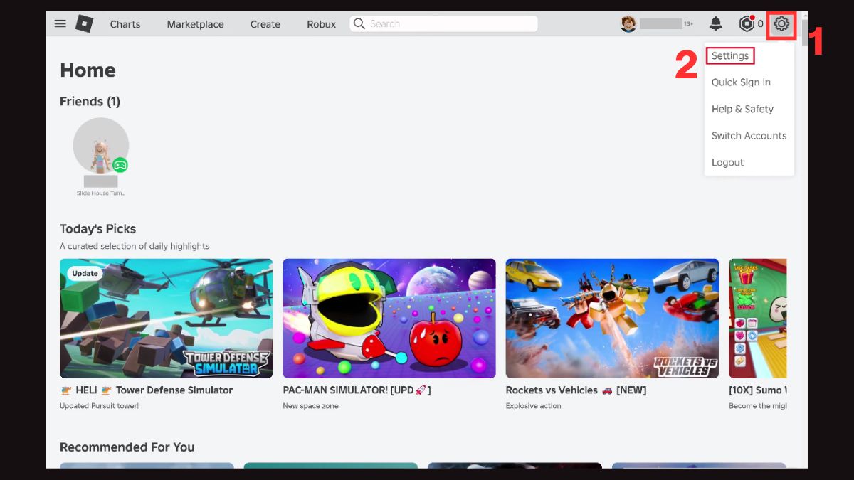
Task: Click the 'Slide House Tum...' friend status text
Action: [100, 193]
